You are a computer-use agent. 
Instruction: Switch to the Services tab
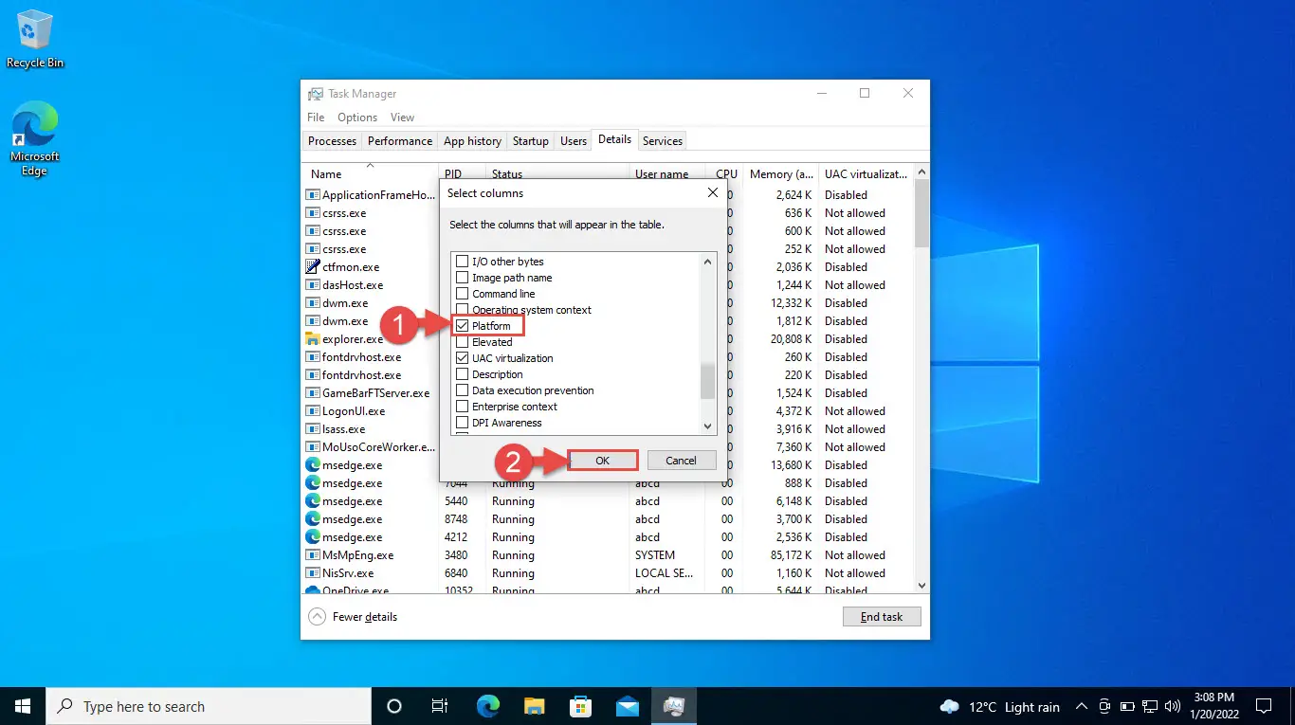click(662, 141)
